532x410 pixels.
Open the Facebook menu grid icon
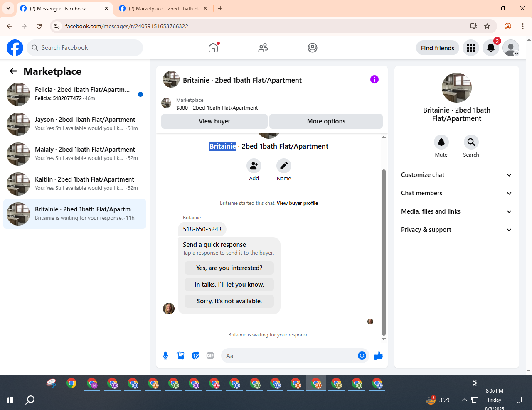(471, 48)
